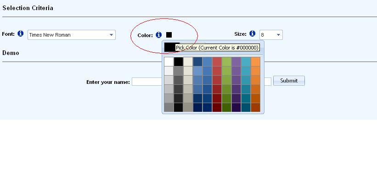Click the Submit button
This screenshot has width=377, height=176.
(289, 81)
